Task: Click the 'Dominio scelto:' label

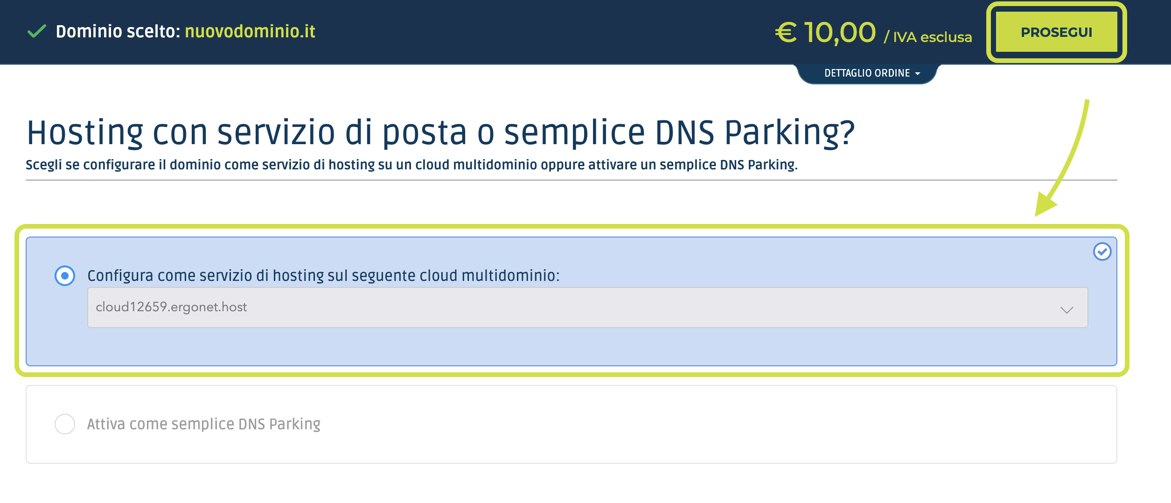Action: (x=118, y=31)
